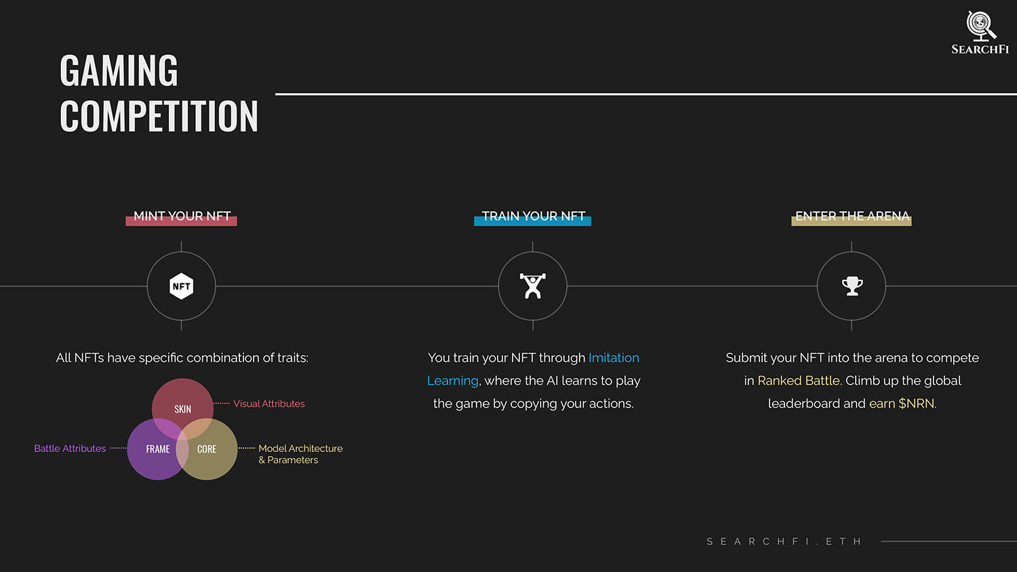Click the Mint Your NFT heading
The height and width of the screenshot is (572, 1017).
182,217
